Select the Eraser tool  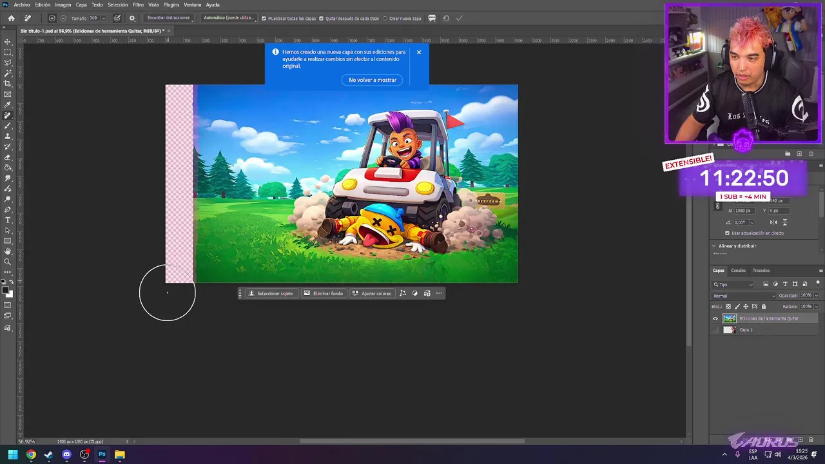click(x=8, y=157)
